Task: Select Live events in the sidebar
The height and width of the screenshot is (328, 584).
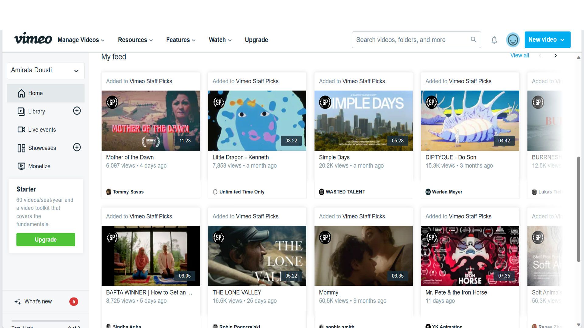Action: pos(42,130)
